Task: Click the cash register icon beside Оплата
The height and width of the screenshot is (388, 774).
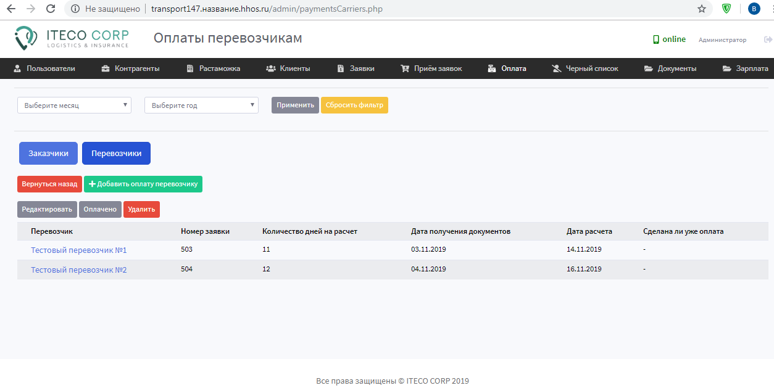Action: (492, 68)
